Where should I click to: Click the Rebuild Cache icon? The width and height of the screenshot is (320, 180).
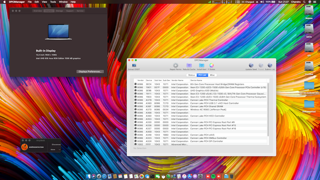click(189, 66)
